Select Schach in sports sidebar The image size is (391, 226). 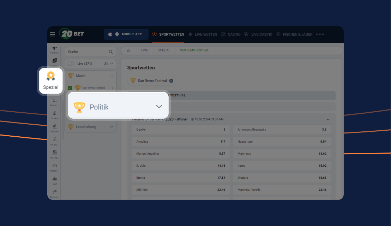tap(55, 115)
